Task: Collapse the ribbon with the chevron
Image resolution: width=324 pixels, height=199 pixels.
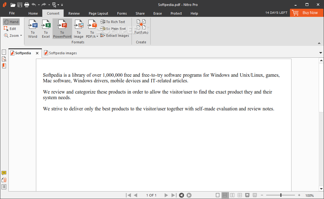Action: (319, 43)
